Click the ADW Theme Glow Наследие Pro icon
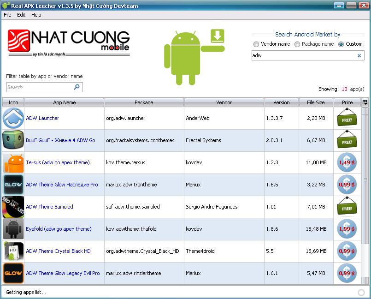This screenshot has width=371, height=299. click(13, 185)
